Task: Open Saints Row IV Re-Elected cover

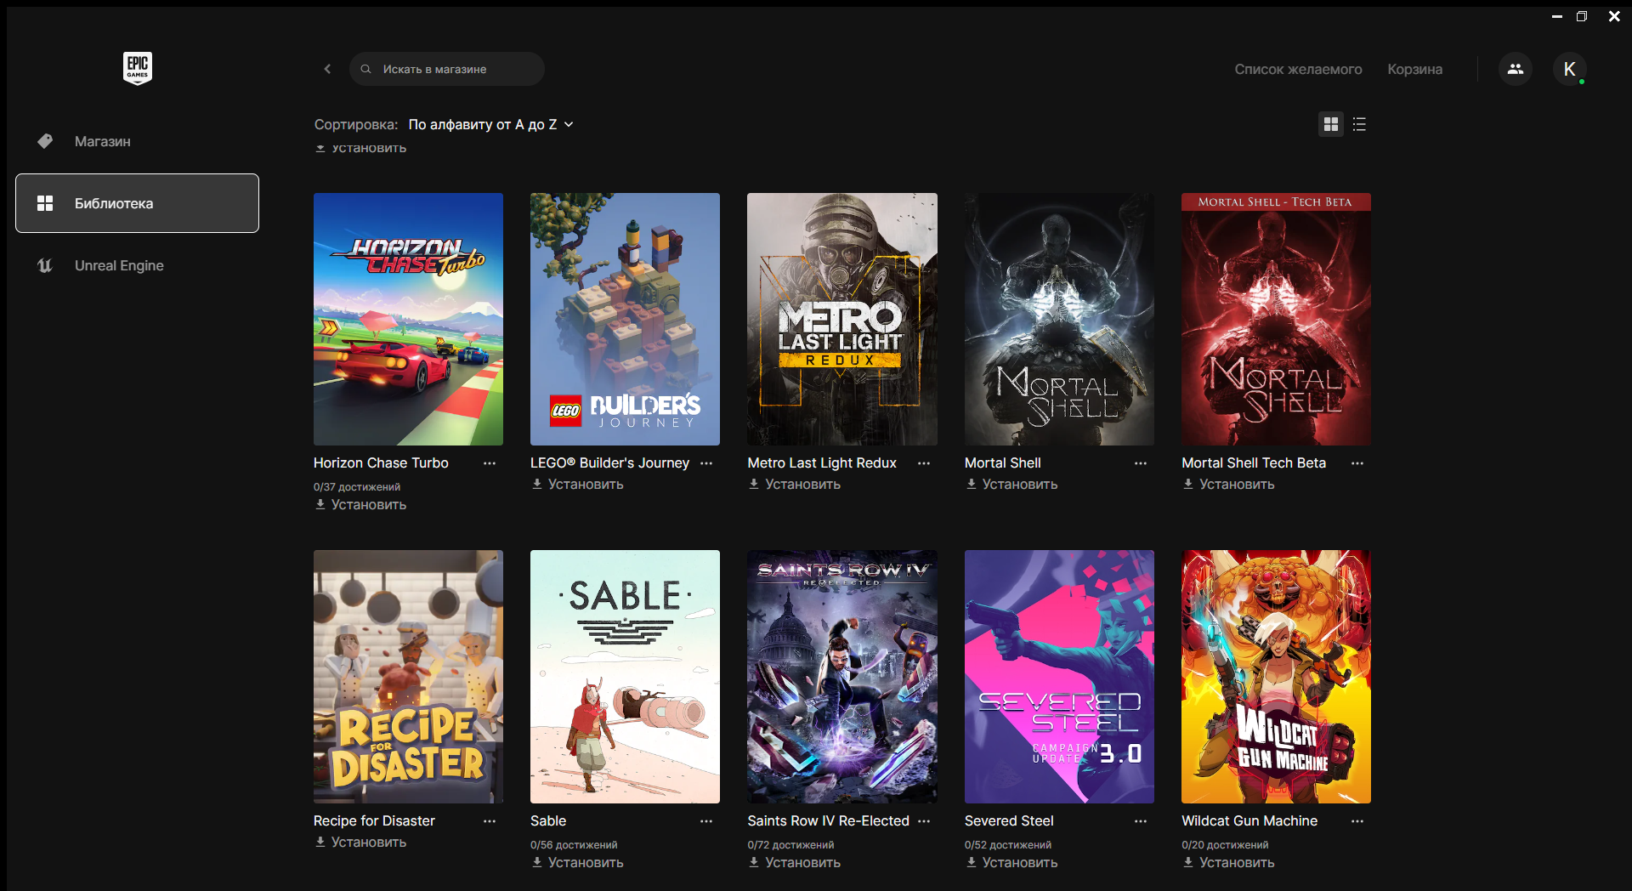Action: (x=842, y=677)
